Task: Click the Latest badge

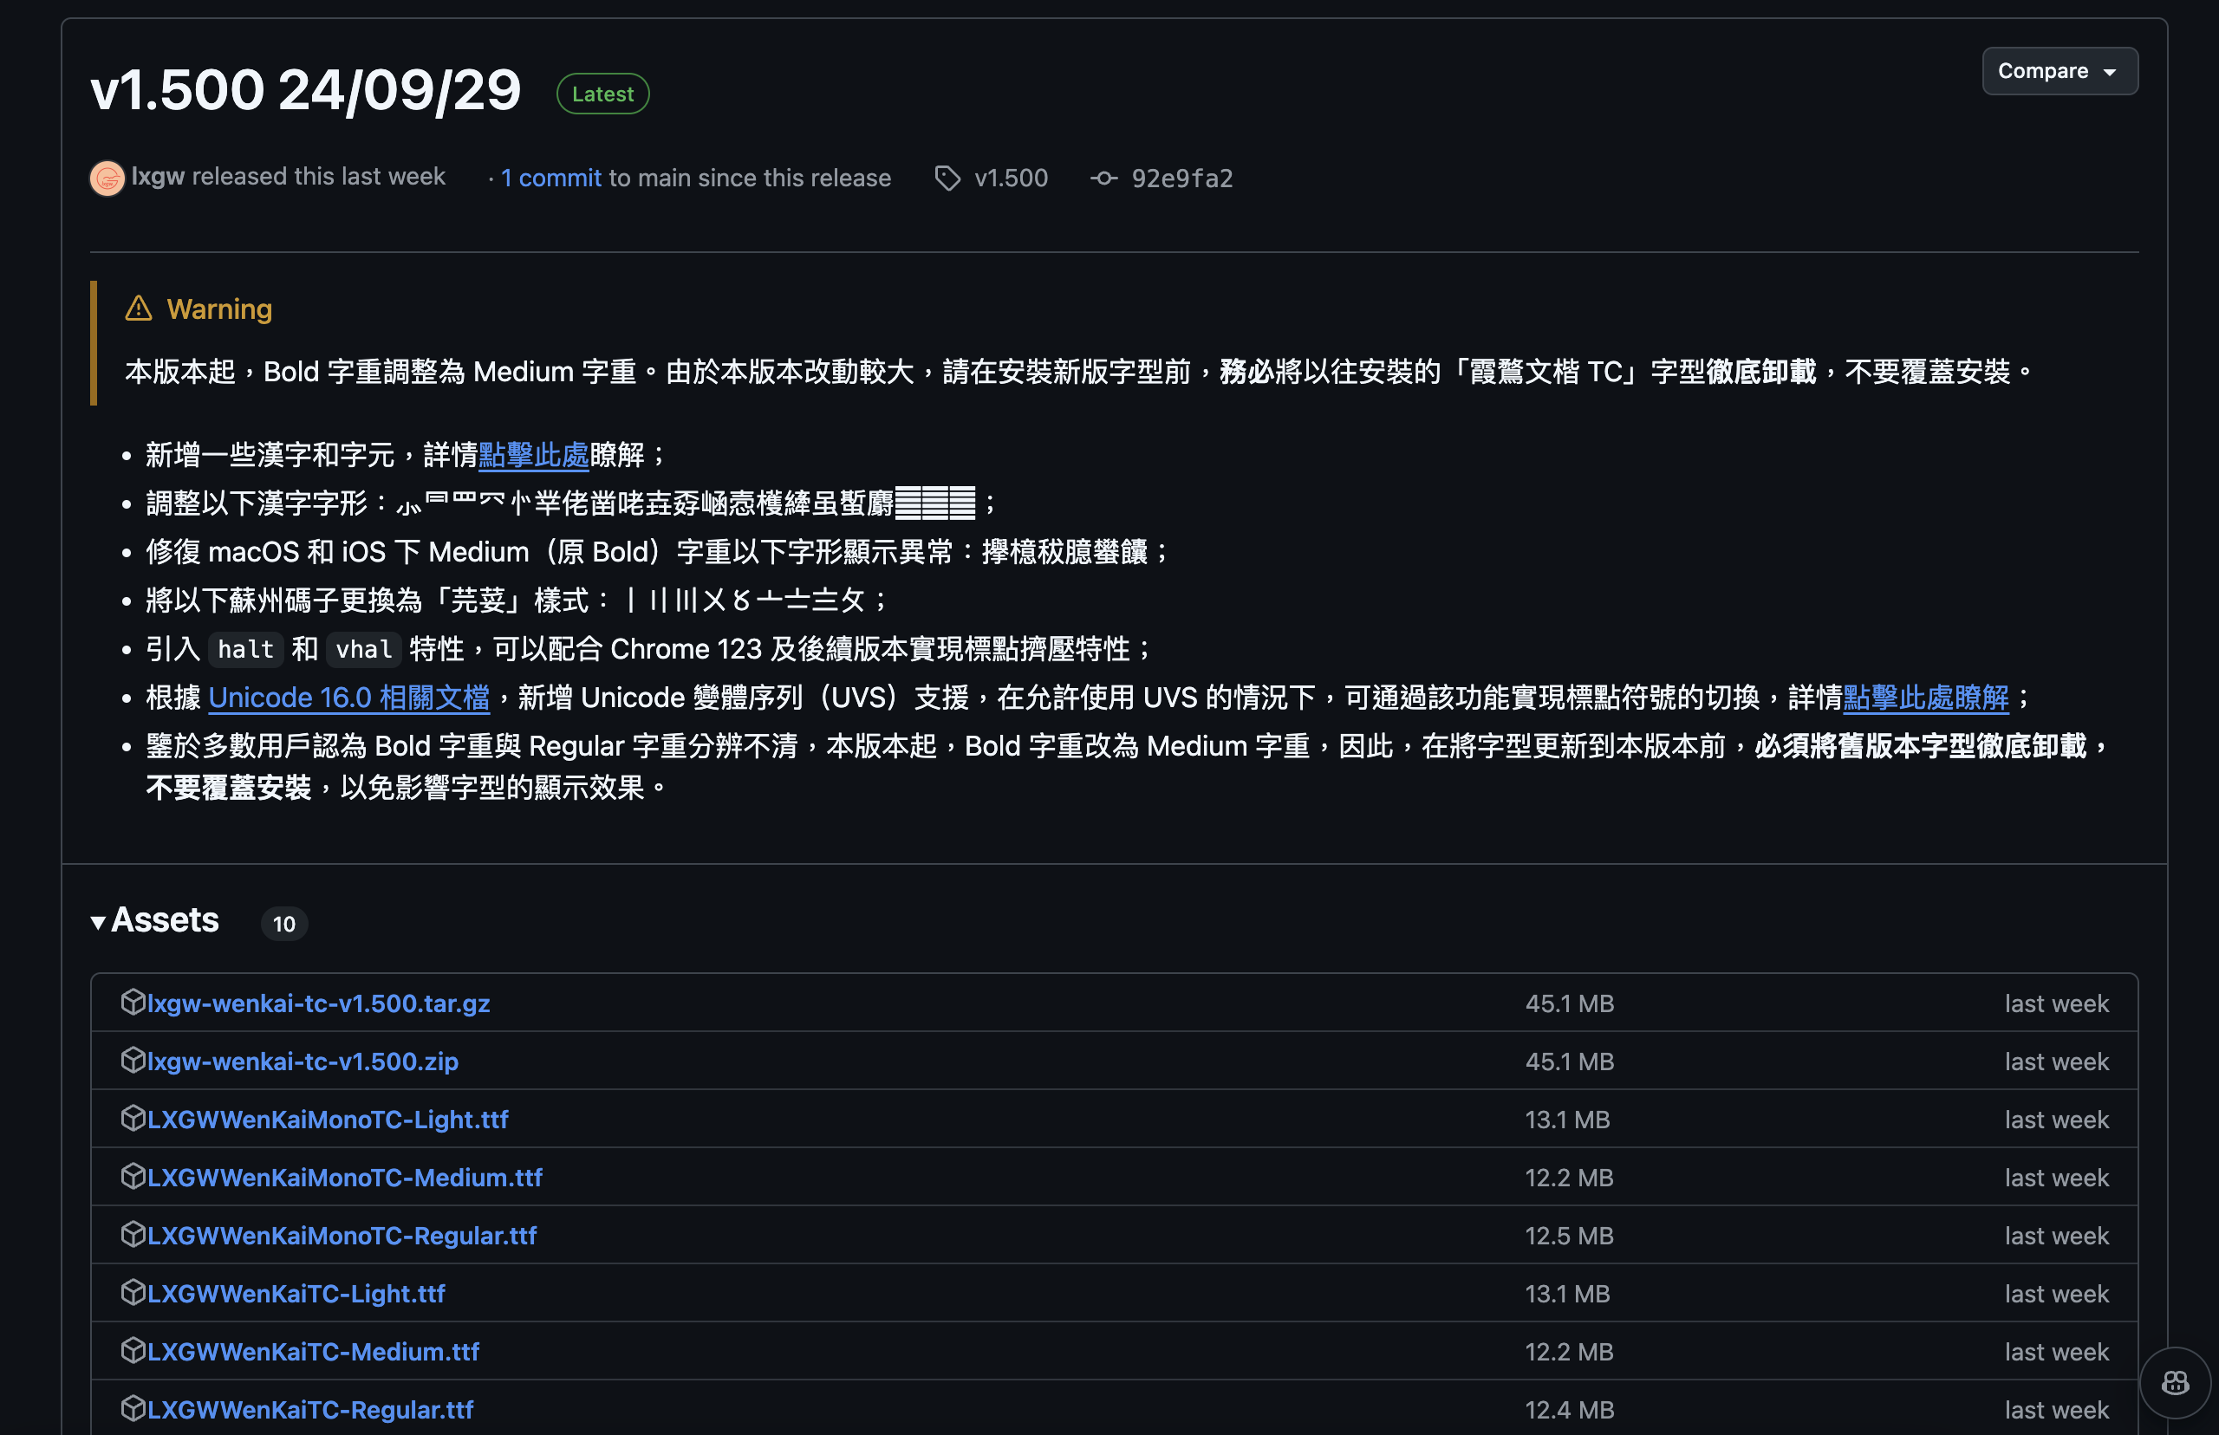Action: 602,94
